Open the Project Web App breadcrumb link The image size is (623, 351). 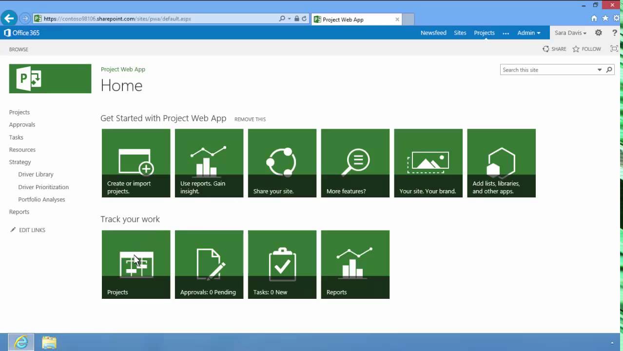tap(123, 69)
